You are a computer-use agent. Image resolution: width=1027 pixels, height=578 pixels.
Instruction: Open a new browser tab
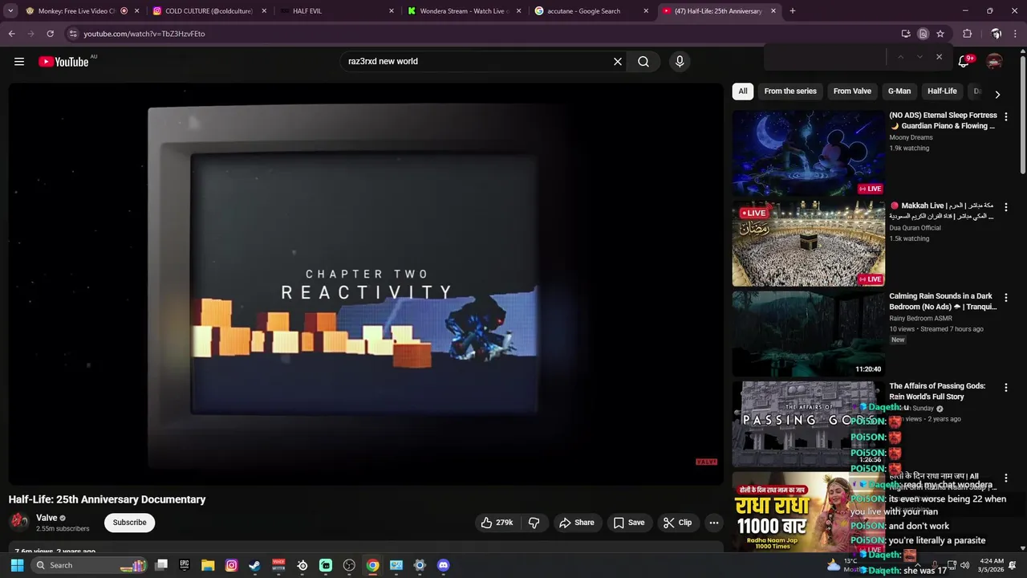793,11
